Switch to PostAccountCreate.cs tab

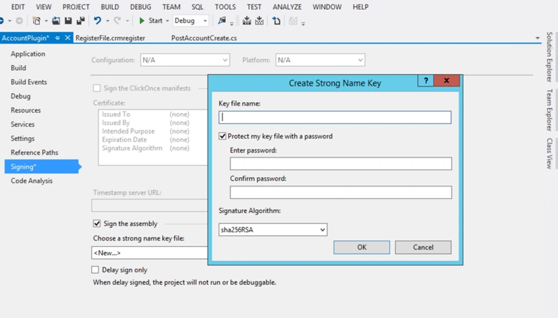point(204,37)
